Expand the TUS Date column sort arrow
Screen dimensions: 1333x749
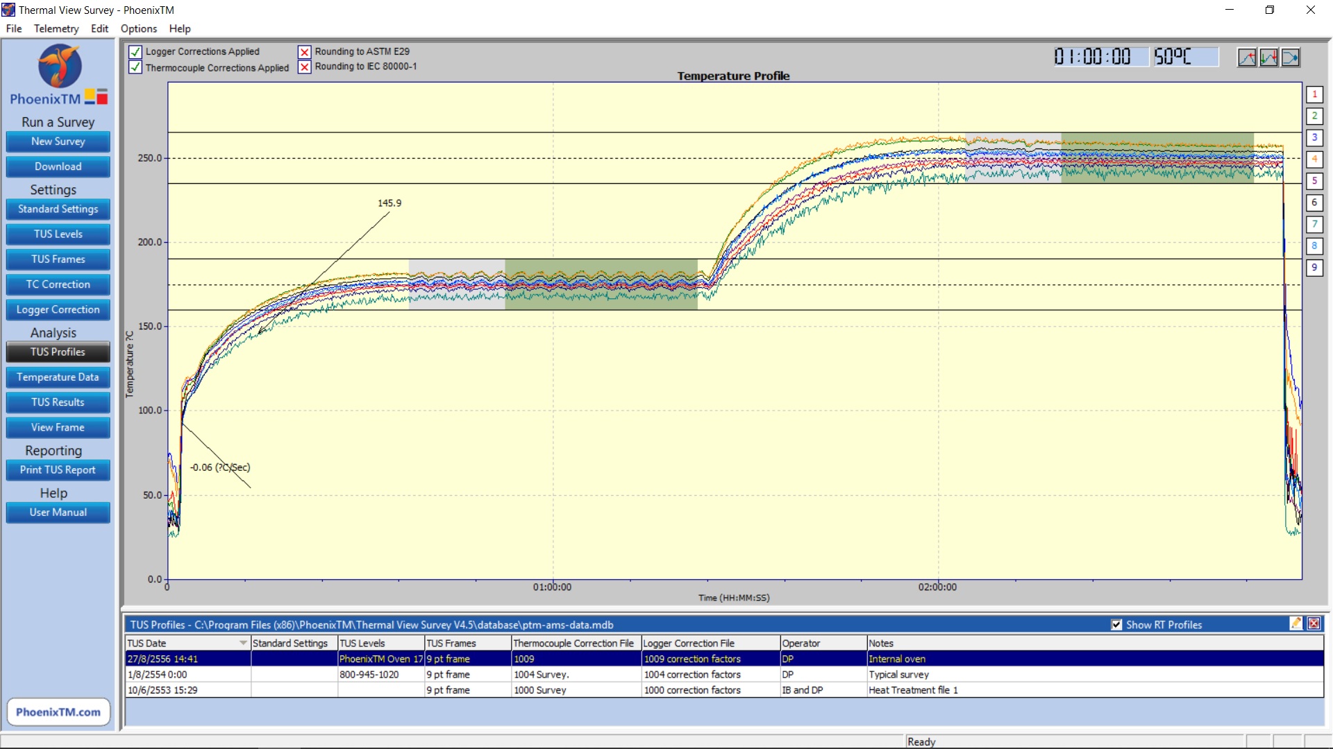243,644
